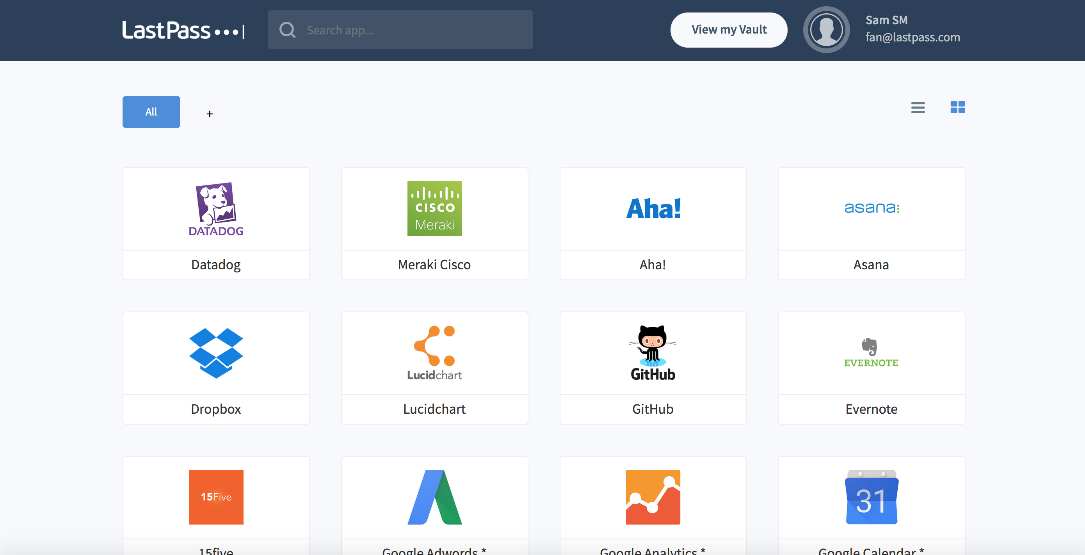The width and height of the screenshot is (1085, 555).
Task: Open the user avatar icon
Action: 826,30
